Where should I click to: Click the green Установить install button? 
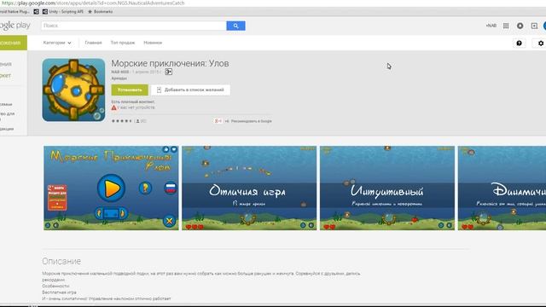coord(130,90)
